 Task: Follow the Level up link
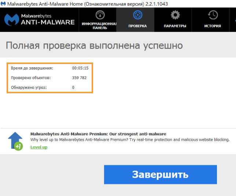tap(39, 147)
